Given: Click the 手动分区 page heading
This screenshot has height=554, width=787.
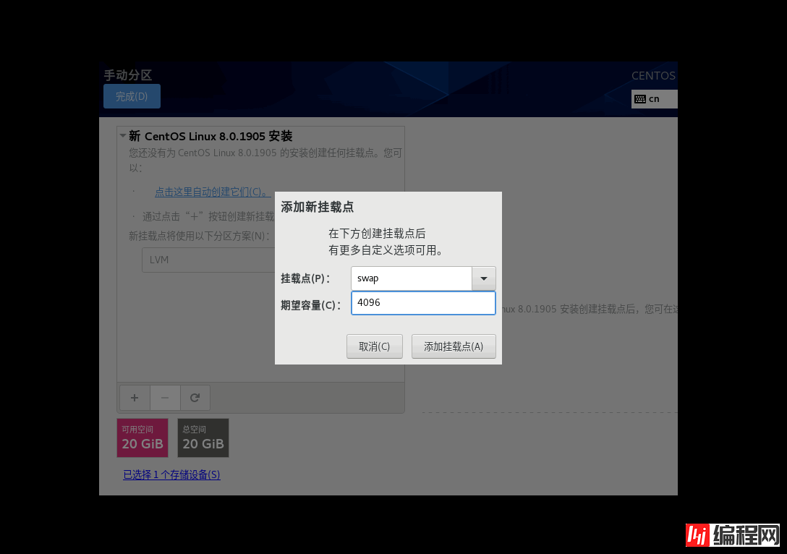Looking at the screenshot, I should 128,75.
